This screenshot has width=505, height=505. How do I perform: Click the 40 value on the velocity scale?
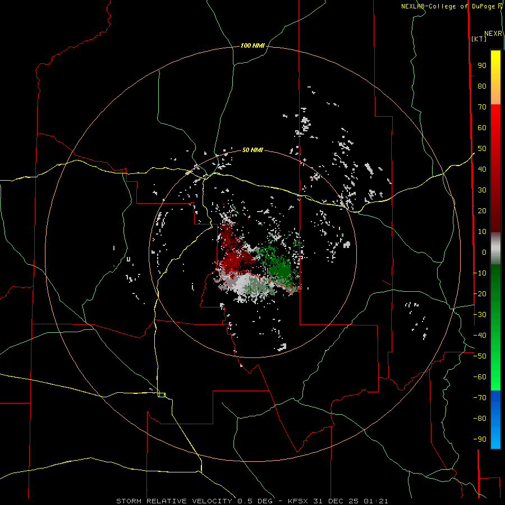pos(482,169)
